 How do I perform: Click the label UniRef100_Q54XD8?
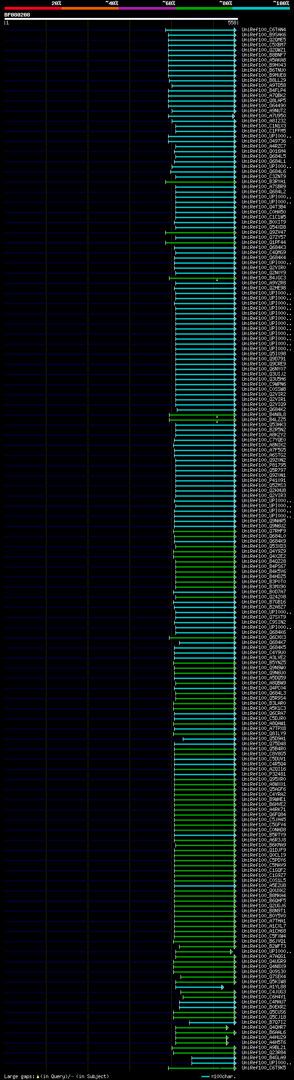coord(264,227)
